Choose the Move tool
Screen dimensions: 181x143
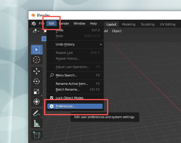(x=37, y=71)
